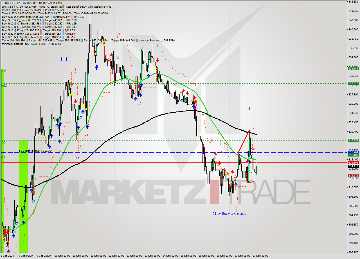This screenshot has height=259, width=360.
Task: Click the red 314.809 price tag
Action: 353,162
